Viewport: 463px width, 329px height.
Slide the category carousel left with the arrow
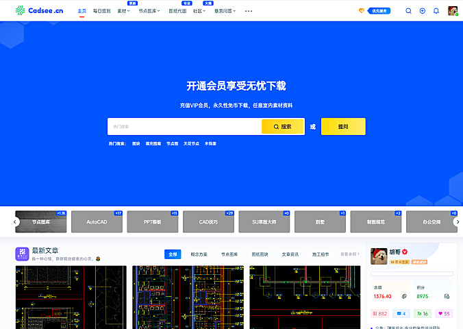pyautogui.click(x=15, y=221)
